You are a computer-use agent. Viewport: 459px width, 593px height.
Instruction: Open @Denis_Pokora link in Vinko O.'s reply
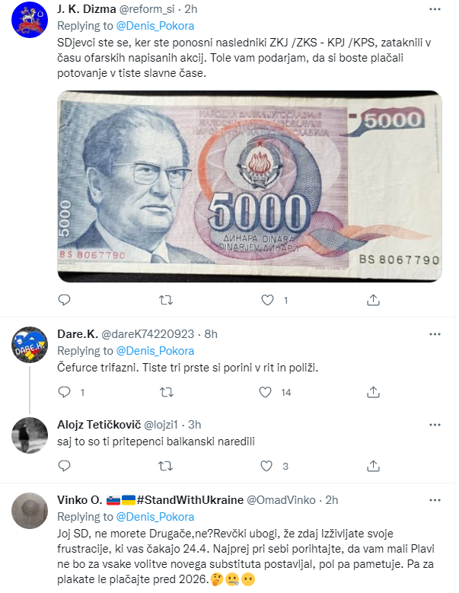(155, 517)
